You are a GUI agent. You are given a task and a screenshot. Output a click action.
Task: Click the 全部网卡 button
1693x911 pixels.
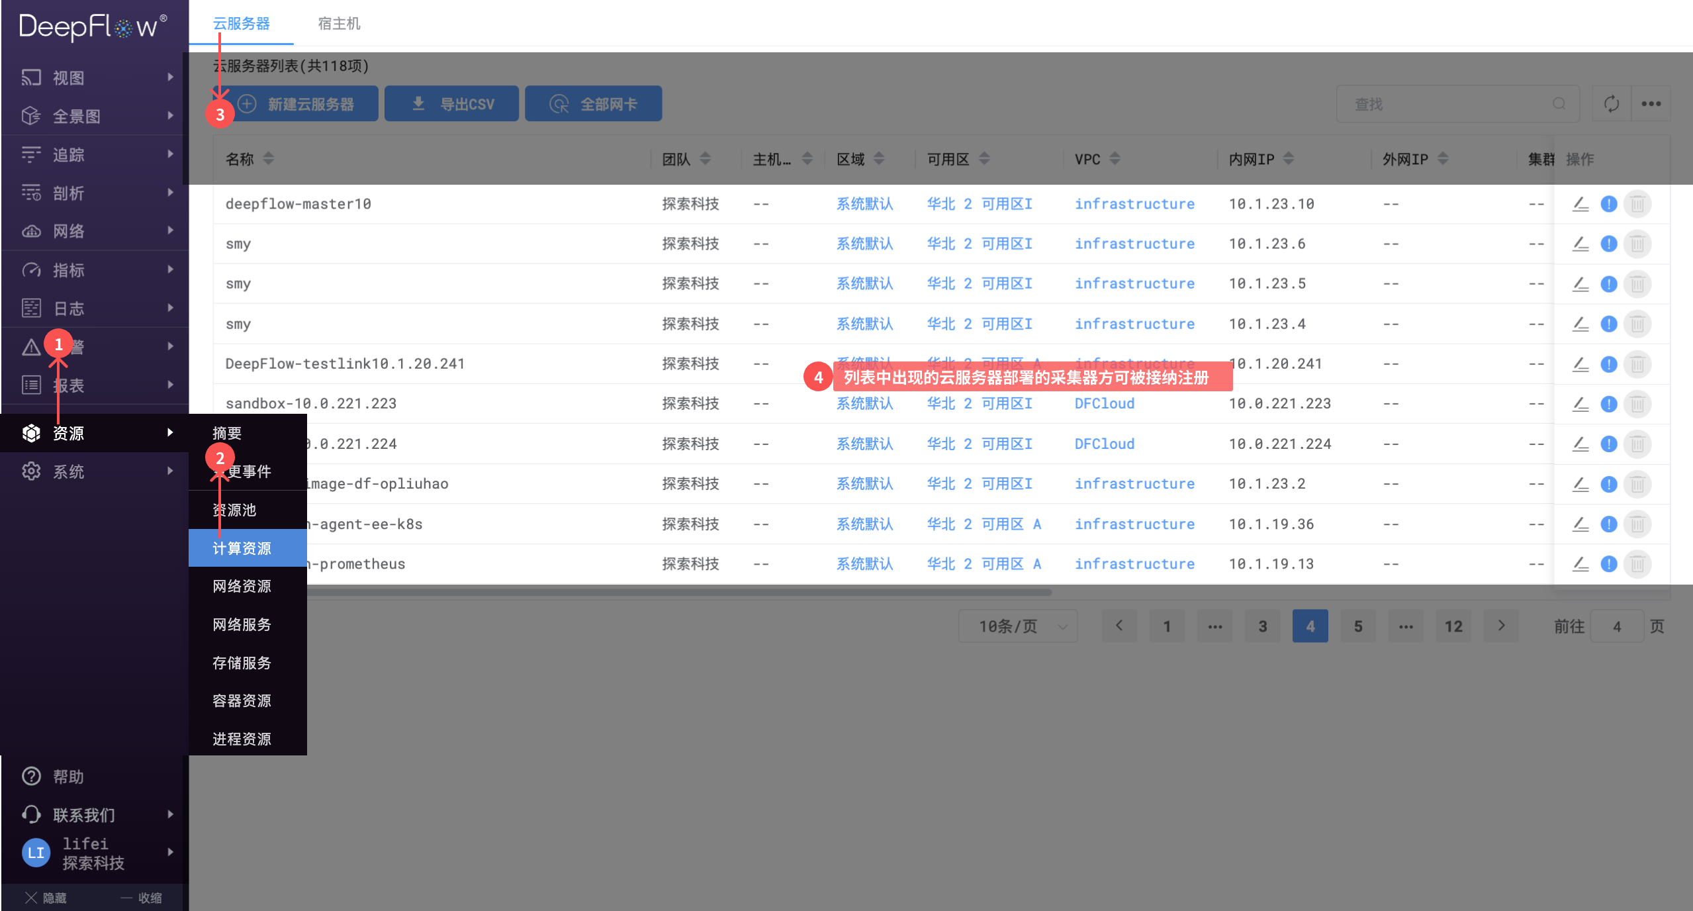tap(593, 104)
